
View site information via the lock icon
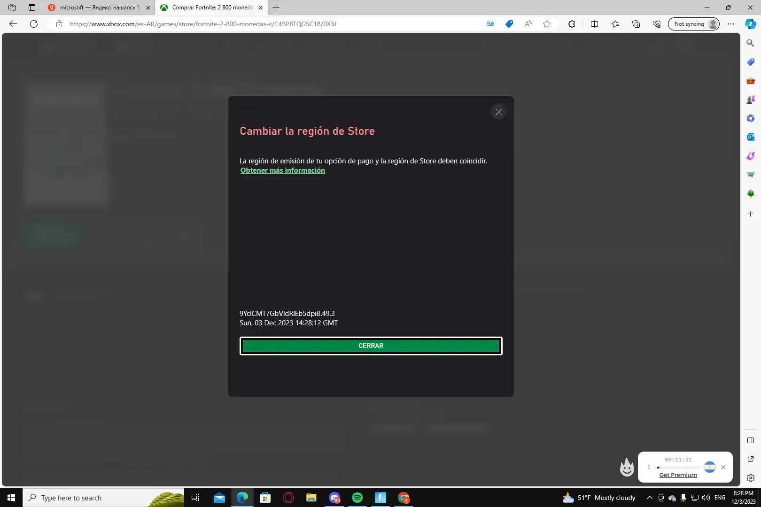click(x=59, y=24)
